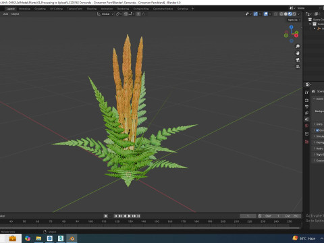Click the viewport zoom magnifier icon

coord(298,47)
